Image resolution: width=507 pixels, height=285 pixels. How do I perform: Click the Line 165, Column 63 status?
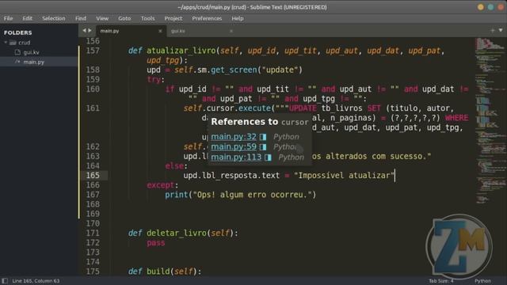(x=36, y=281)
